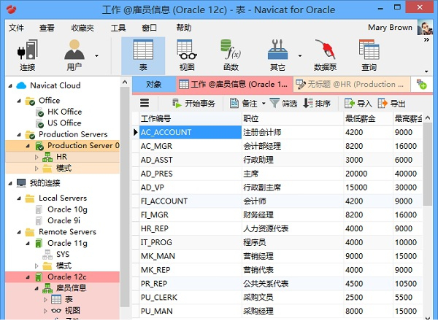Click the Navicat Cloud icon in tree
Viewport: 438px width, 332px height.
[x=21, y=85]
